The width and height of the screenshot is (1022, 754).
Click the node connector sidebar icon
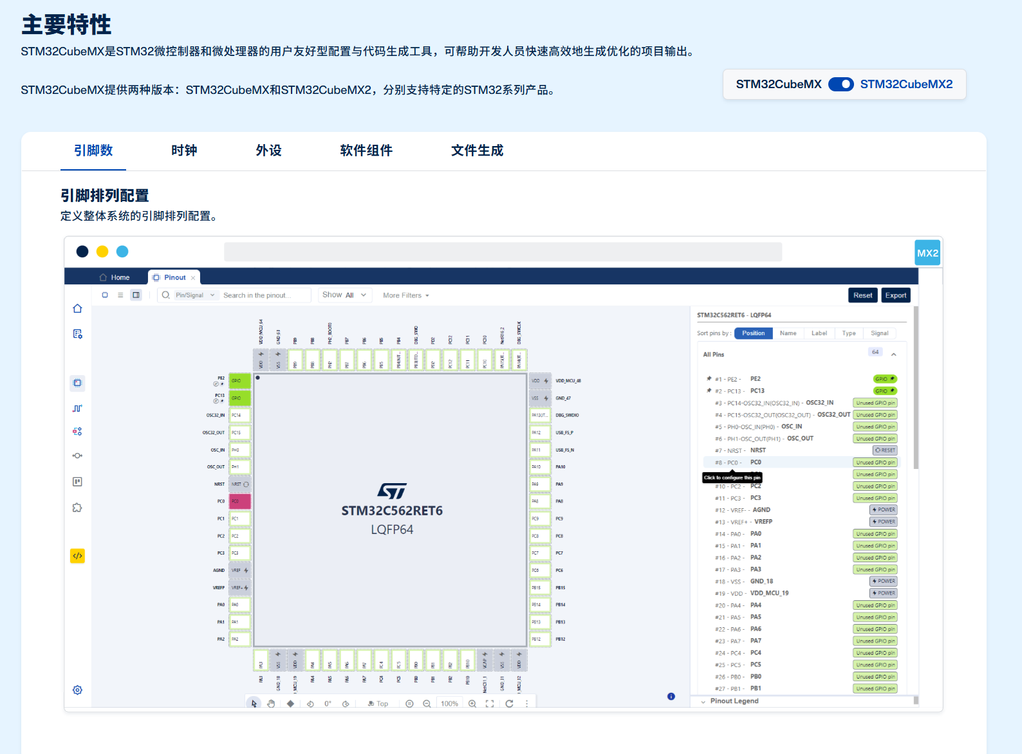click(x=77, y=455)
